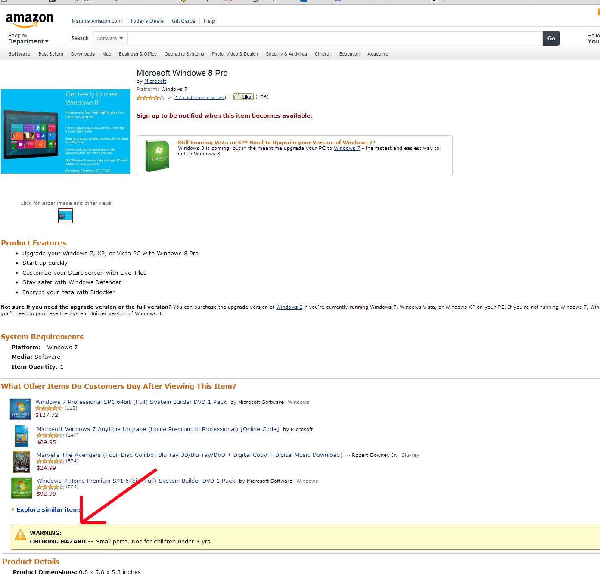Open the Software search category dropdown
The image size is (600, 574).
coord(110,38)
